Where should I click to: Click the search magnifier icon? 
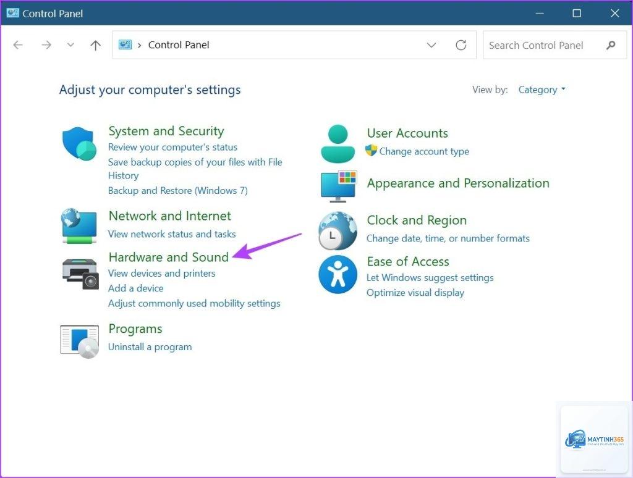[x=611, y=45]
